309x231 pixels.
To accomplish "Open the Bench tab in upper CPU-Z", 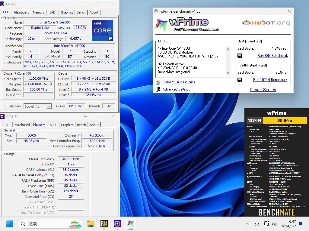I will [x=81, y=12].
